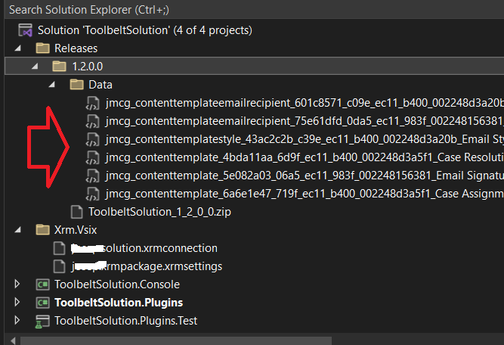The height and width of the screenshot is (345, 504).
Task: Collapse the Xrm.Vsix folder node
Action: 18,230
